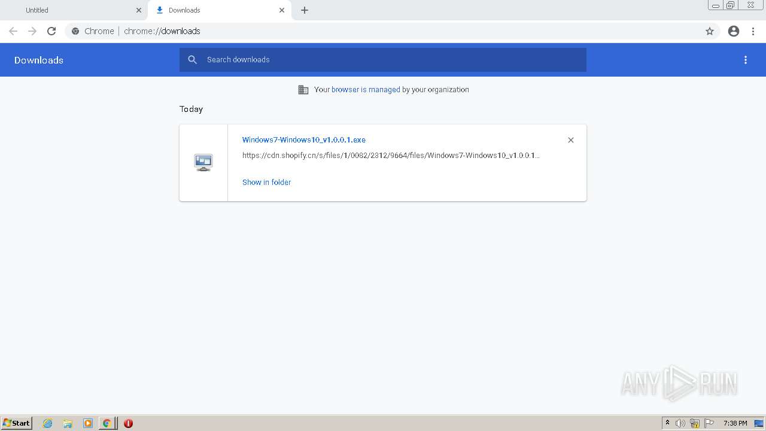Open the Chrome three-dot menu

coord(753,31)
